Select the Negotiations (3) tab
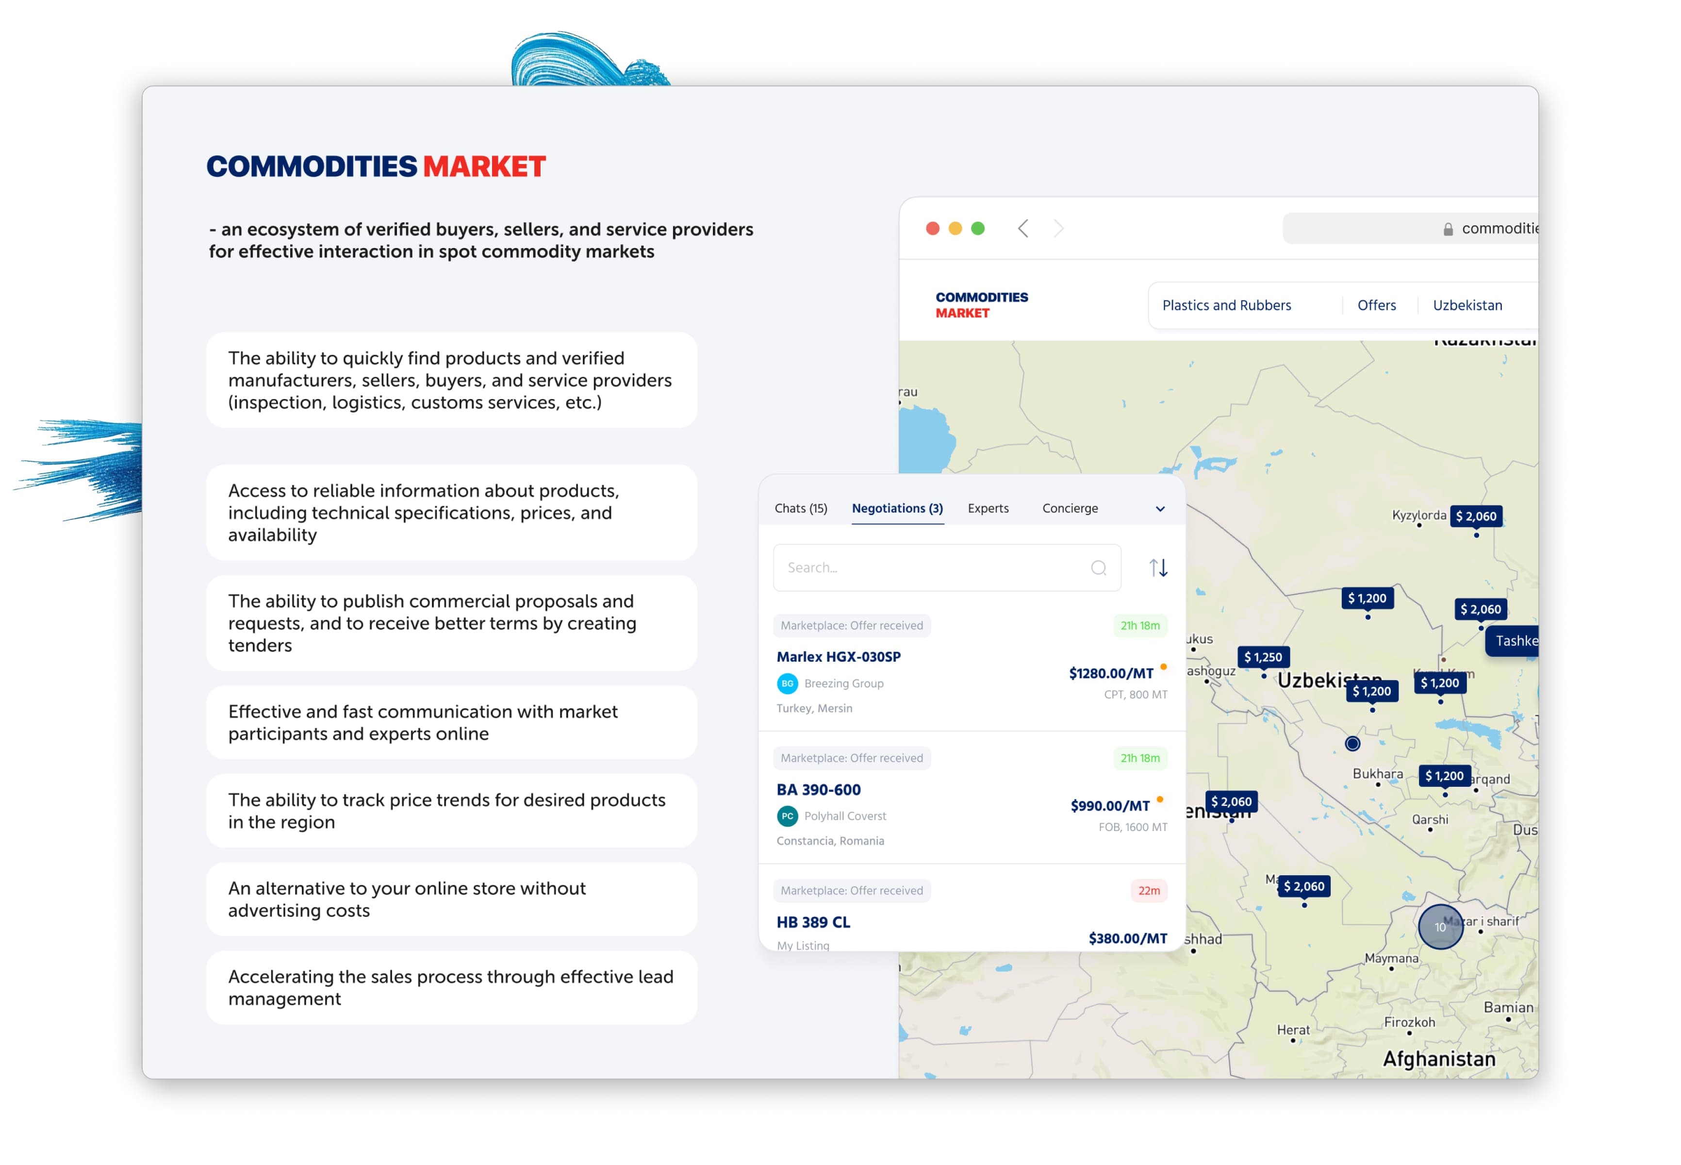 coord(897,508)
